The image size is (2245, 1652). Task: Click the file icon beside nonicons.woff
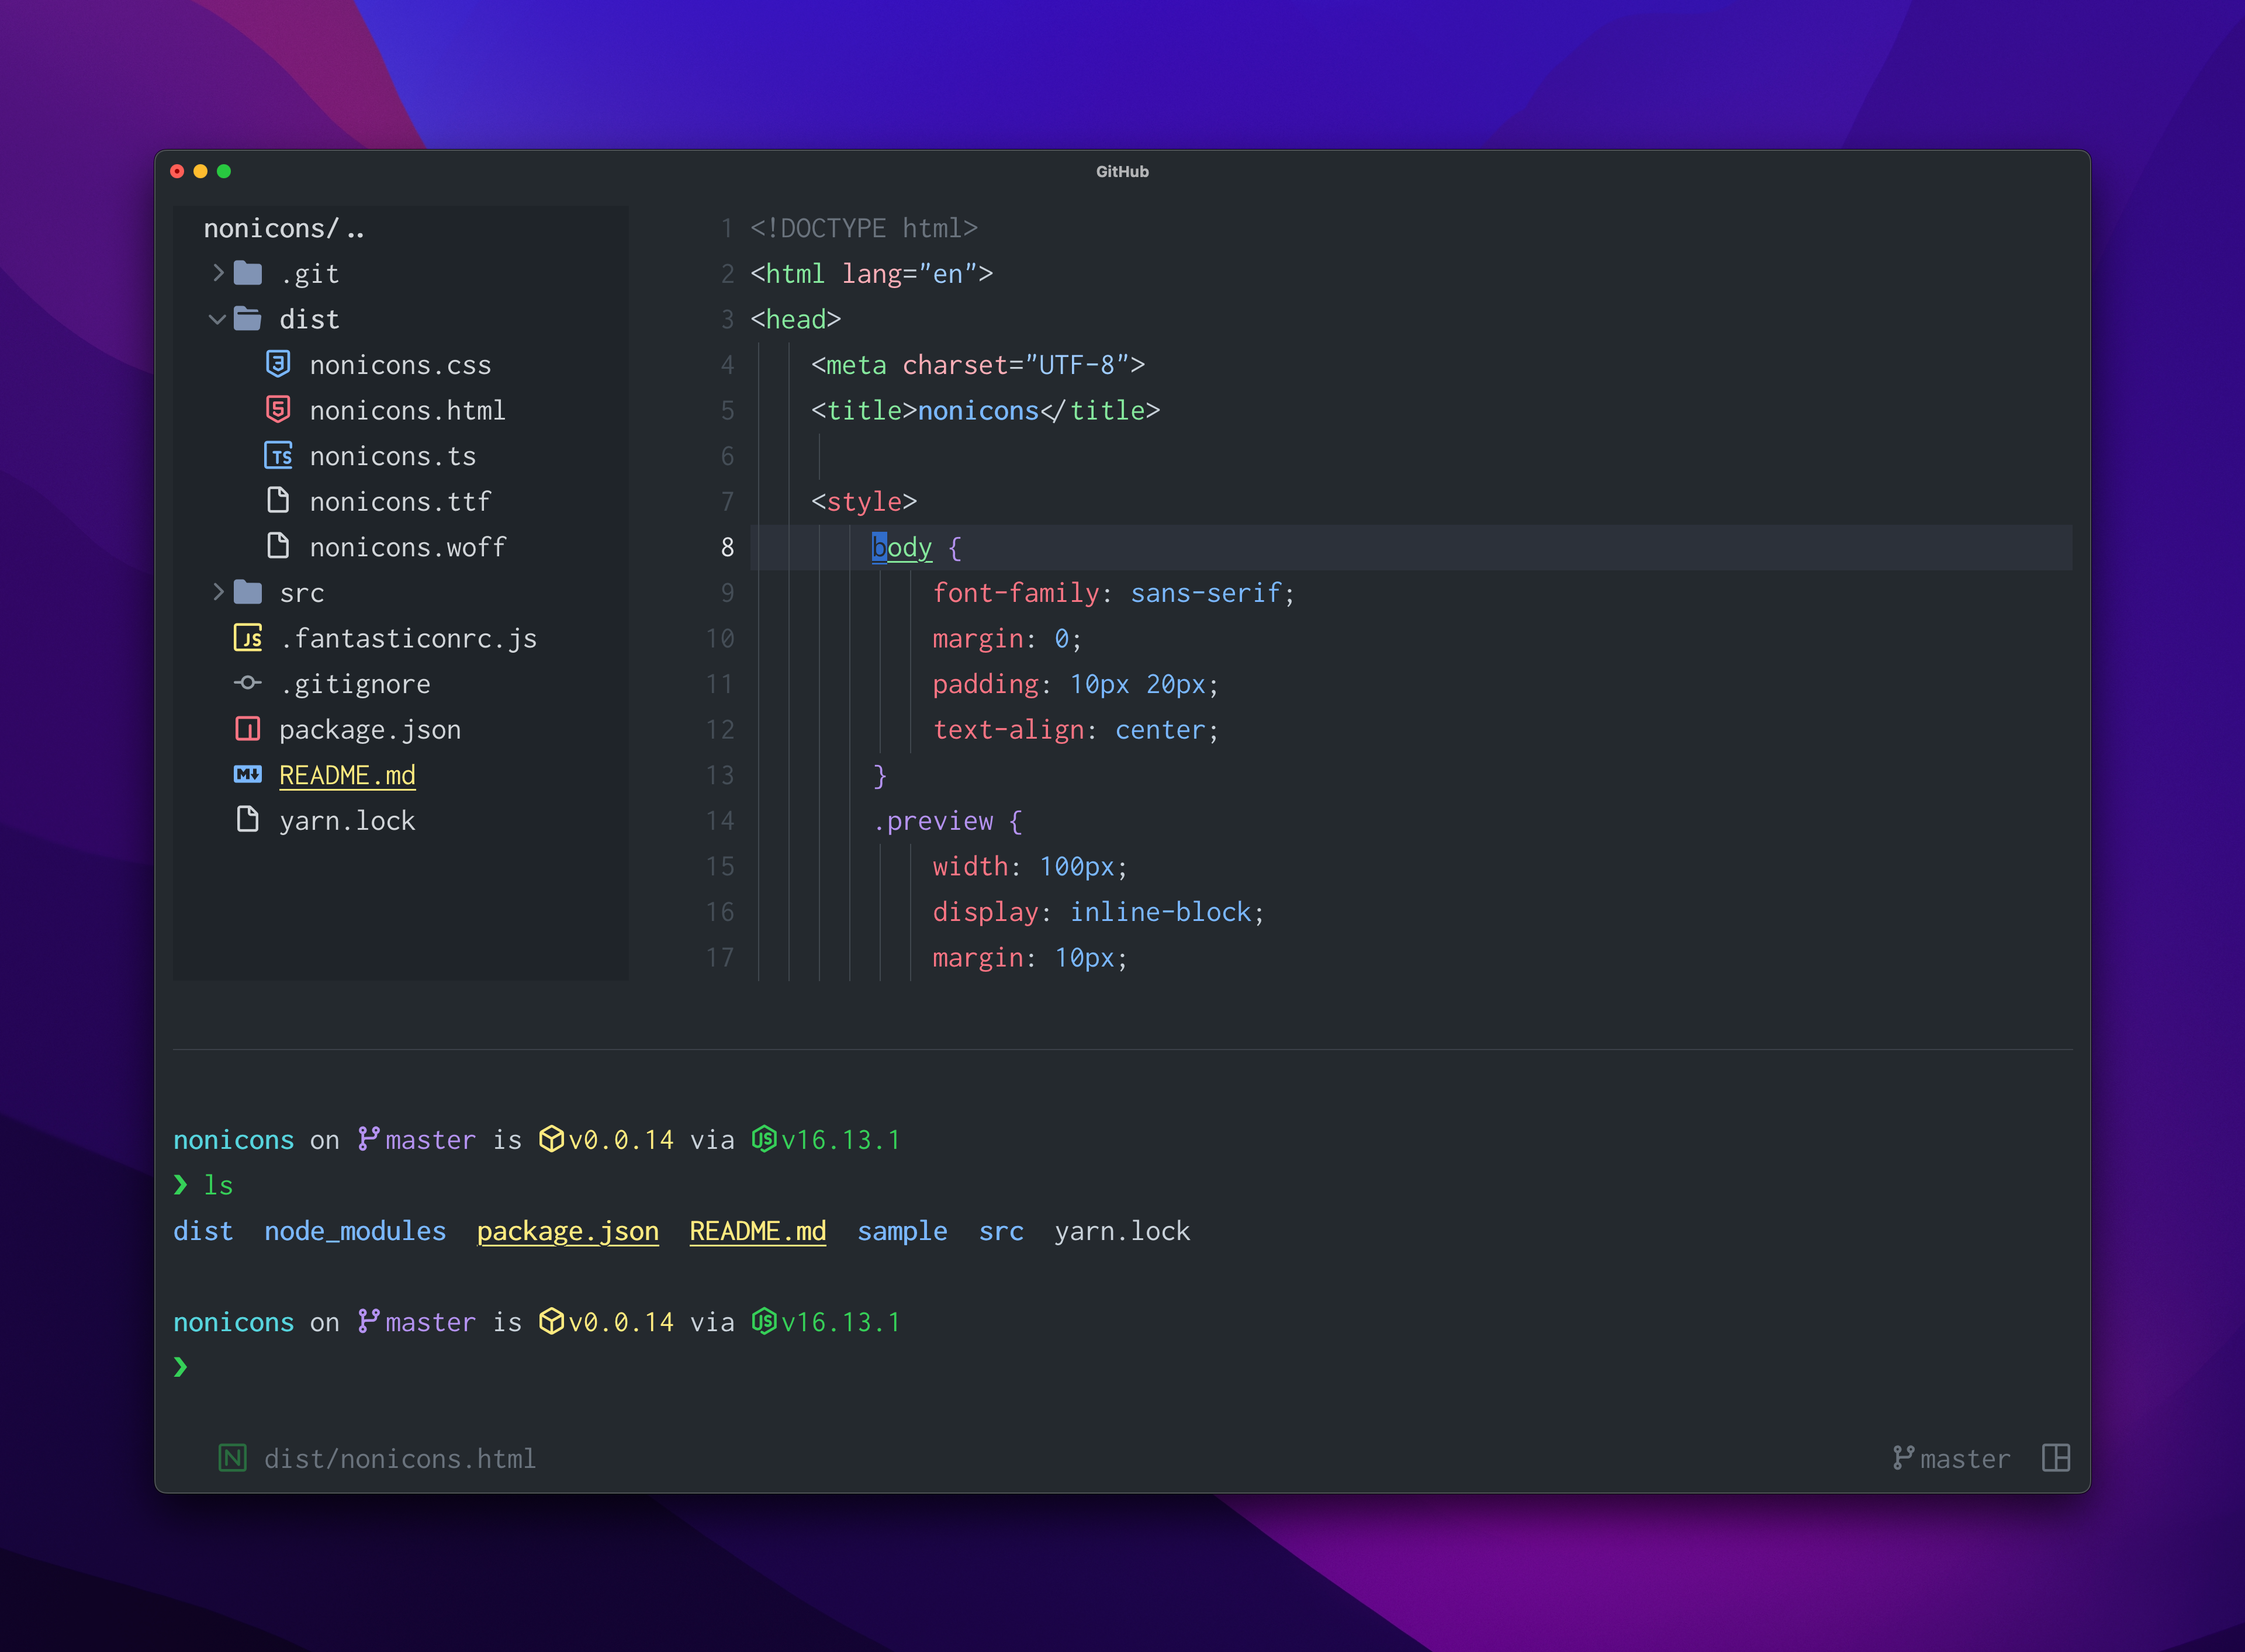[x=279, y=546]
